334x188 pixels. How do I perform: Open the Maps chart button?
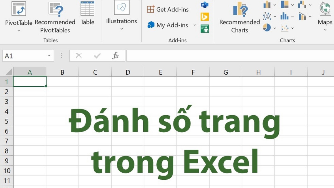click(325, 17)
